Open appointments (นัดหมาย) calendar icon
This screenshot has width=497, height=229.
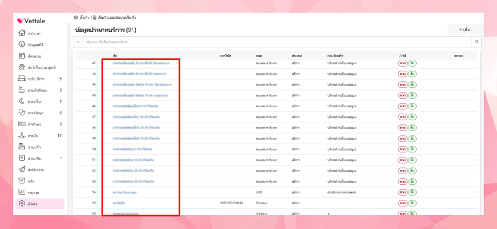(22, 56)
